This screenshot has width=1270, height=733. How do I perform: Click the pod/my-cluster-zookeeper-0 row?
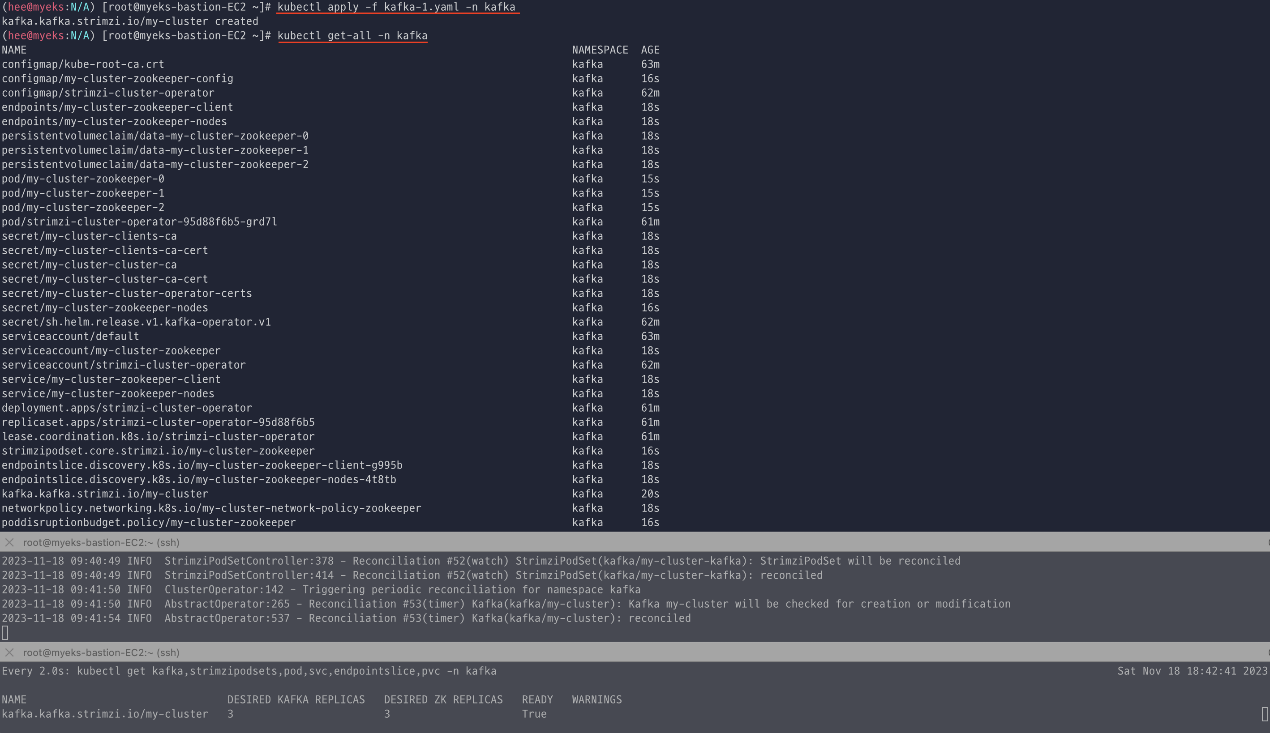tap(82, 179)
